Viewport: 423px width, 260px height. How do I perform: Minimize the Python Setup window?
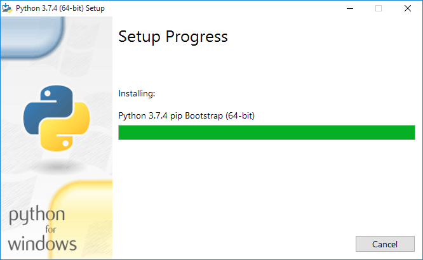tap(350, 8)
